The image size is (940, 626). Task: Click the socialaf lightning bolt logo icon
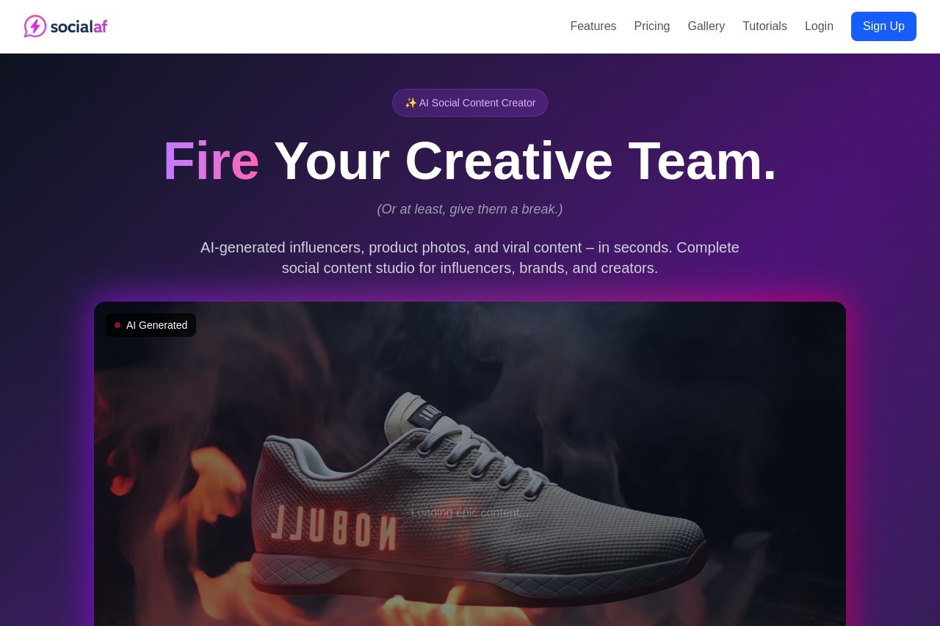pos(35,26)
